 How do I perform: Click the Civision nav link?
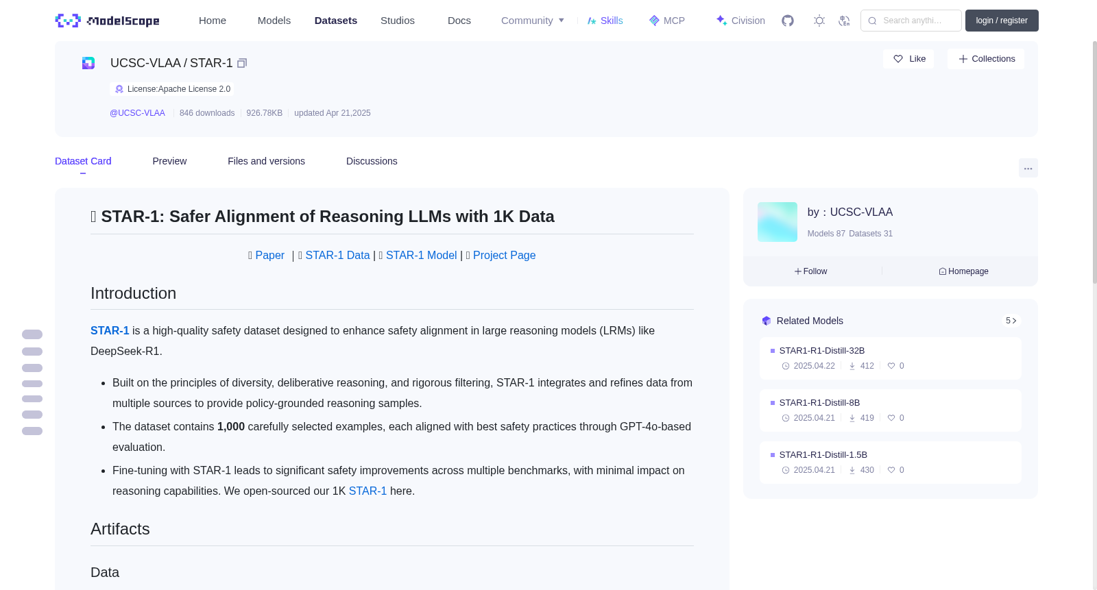point(740,21)
